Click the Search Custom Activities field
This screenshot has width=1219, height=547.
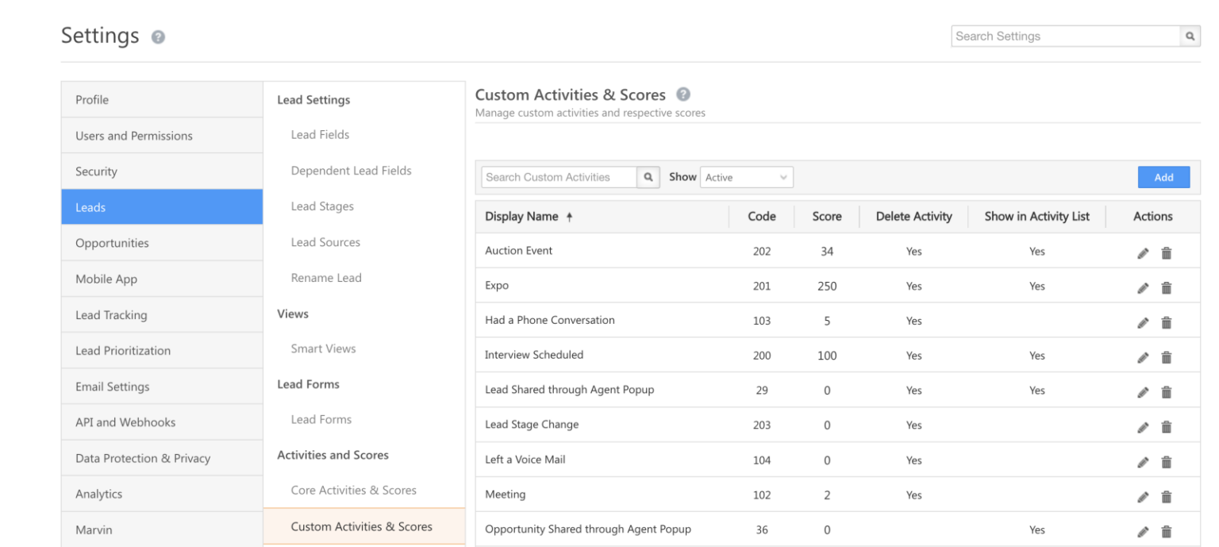point(559,177)
